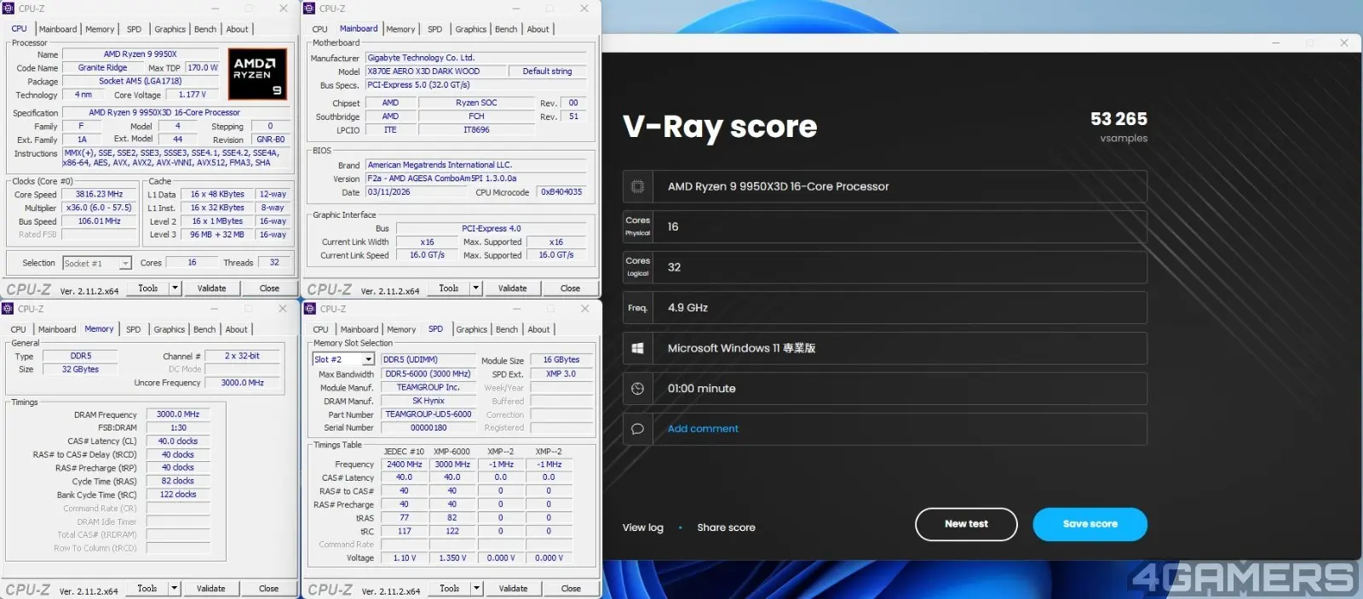
Task: Click the Core Speed value 3816.23 MHz
Action: (99, 194)
